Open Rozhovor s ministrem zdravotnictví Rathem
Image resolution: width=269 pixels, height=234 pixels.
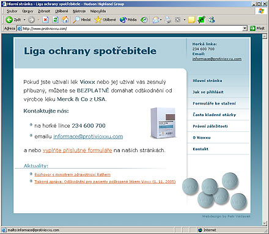coord(72,175)
